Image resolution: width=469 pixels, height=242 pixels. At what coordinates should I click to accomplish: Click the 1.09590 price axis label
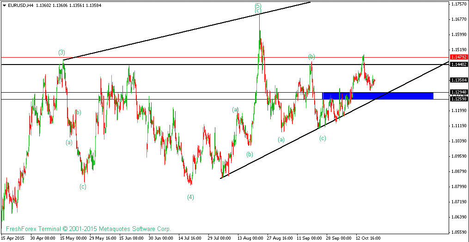(458, 156)
